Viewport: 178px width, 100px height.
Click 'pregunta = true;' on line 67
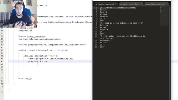pyautogui.click(x=38, y=61)
